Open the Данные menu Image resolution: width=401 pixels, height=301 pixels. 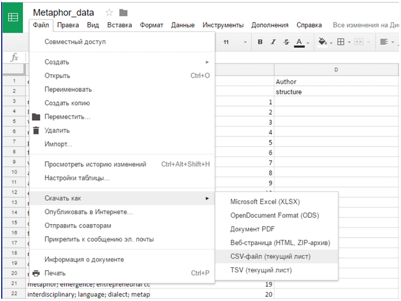click(x=183, y=25)
